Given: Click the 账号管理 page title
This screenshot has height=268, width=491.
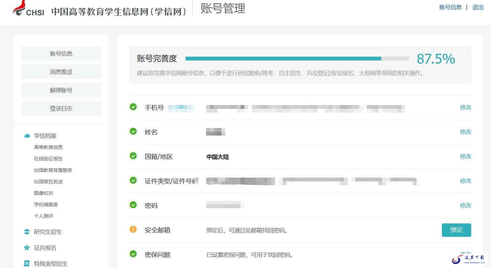Looking at the screenshot, I should (x=223, y=9).
